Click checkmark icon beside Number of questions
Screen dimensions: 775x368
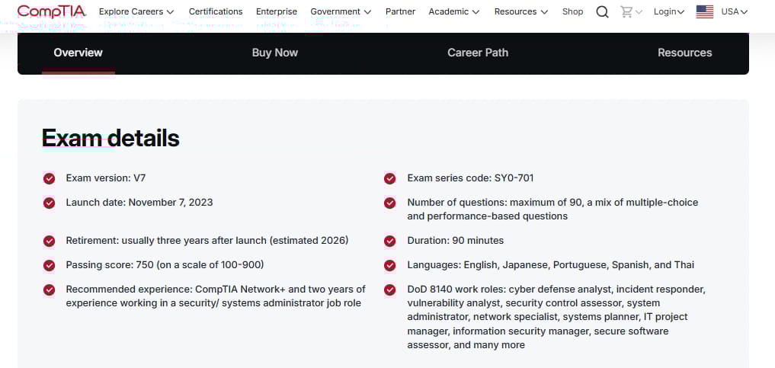click(x=390, y=203)
